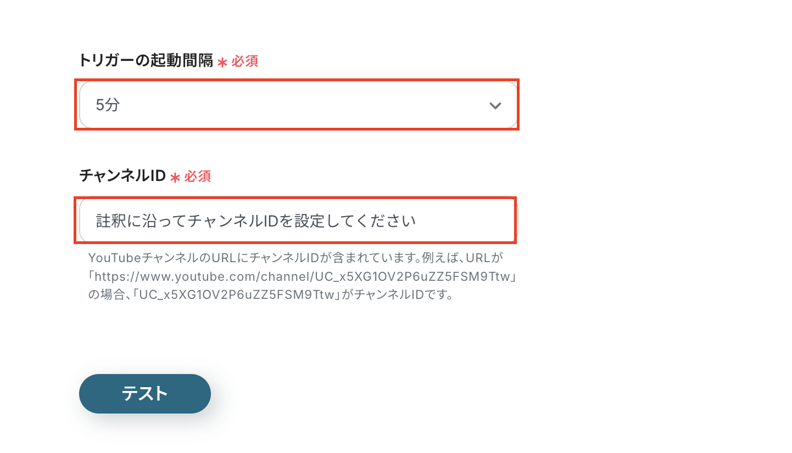This screenshot has height=453, width=792.
Task: Click the テスト button
Action: [x=145, y=394]
